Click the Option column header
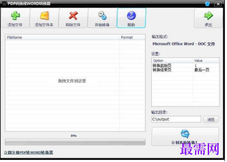The width and height of the screenshot is (227, 162). [x=172, y=61]
